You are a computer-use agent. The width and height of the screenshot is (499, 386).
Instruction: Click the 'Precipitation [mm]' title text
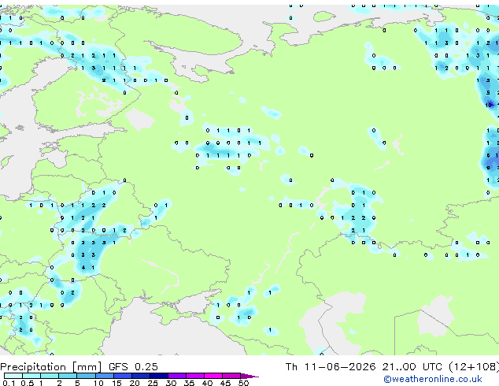tap(51, 367)
